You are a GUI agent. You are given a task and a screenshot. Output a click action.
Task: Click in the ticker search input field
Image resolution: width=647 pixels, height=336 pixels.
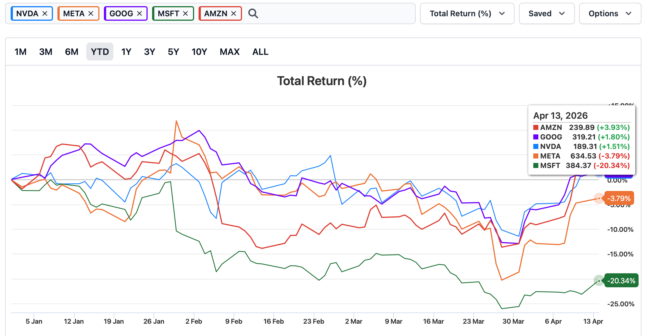click(336, 13)
